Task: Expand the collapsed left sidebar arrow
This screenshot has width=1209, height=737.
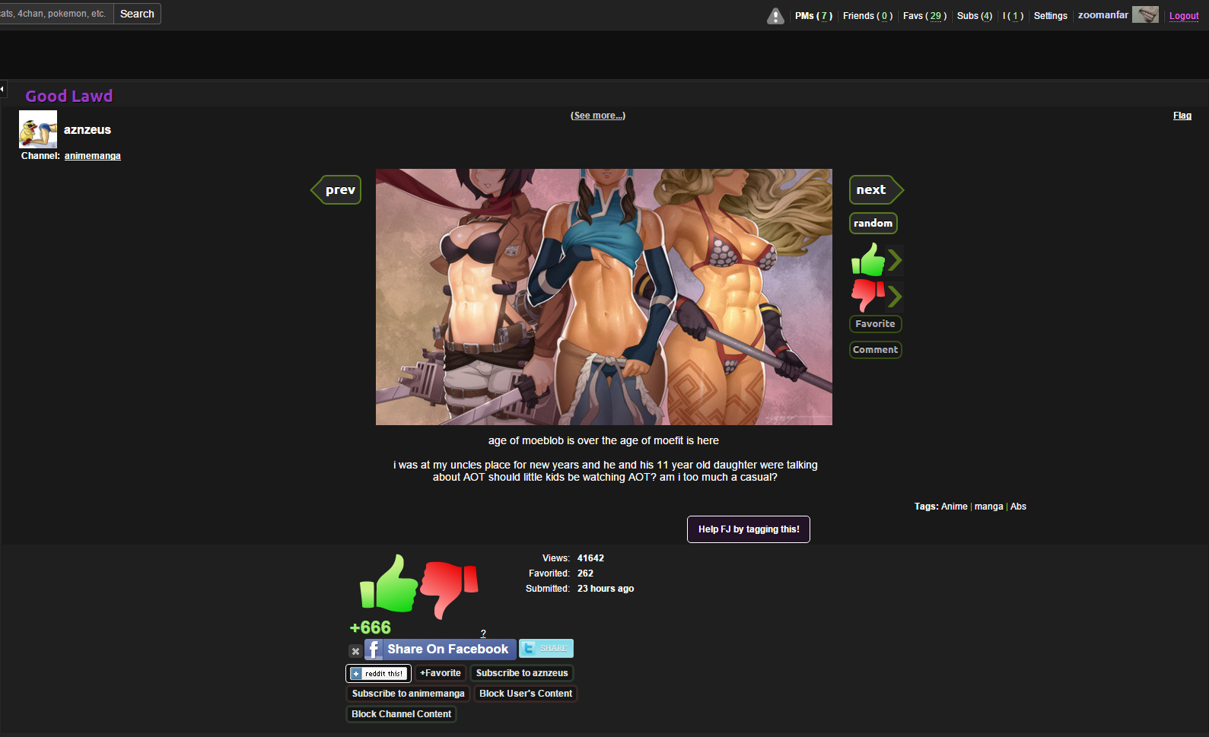Action: 2,89
